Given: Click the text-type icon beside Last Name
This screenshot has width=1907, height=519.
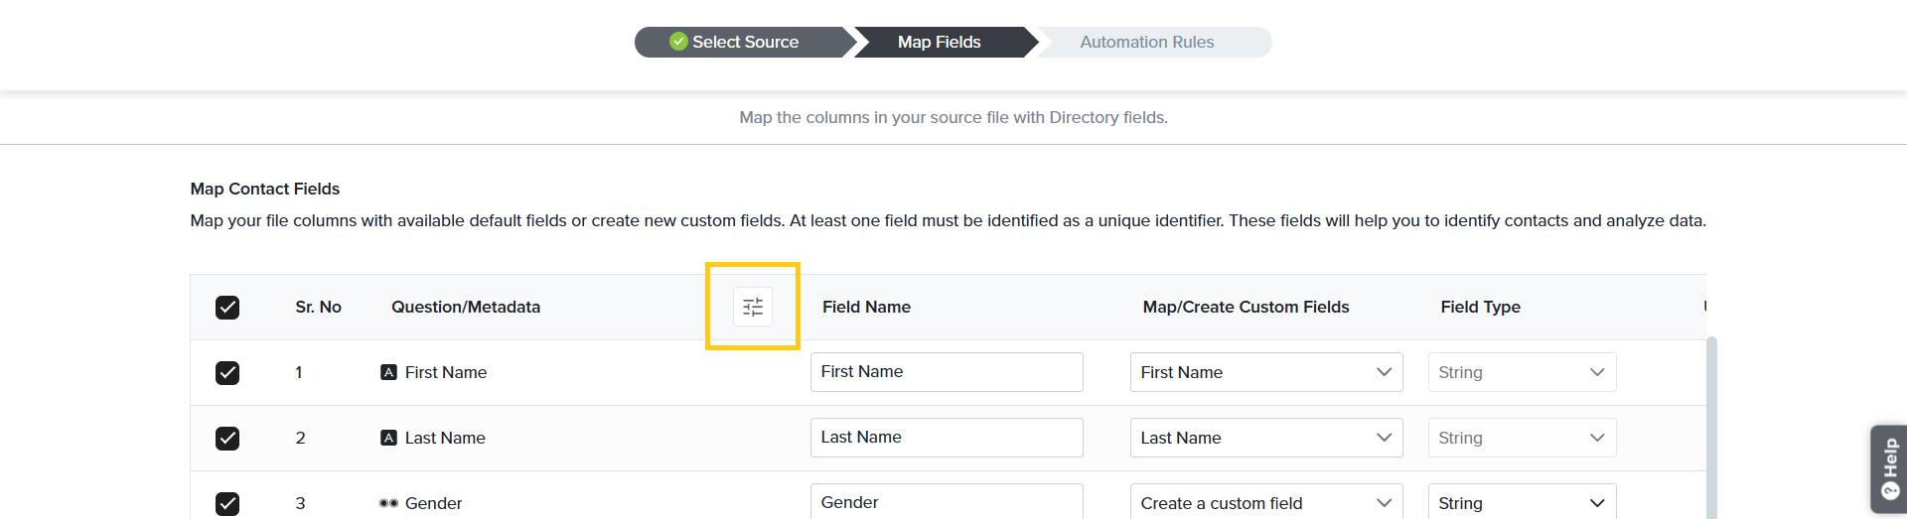Looking at the screenshot, I should [388, 438].
